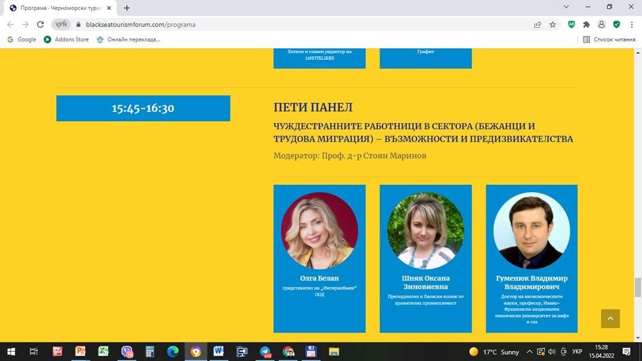Click the name Олга Белан

pos(319,278)
